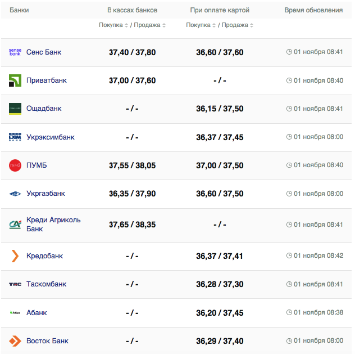Click the red ПУМБ logo icon

tap(15, 165)
